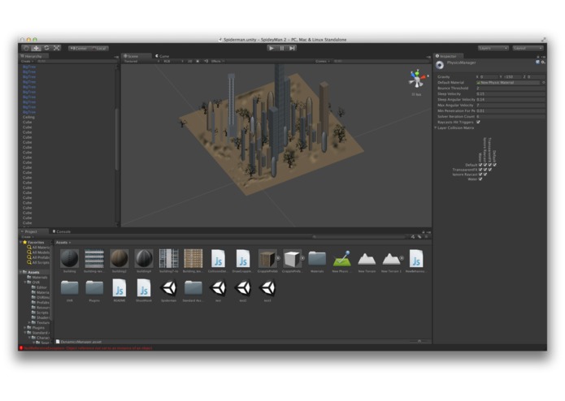Open the Console tab
Viewport: 565px width, 401px height.
pyautogui.click(x=62, y=231)
